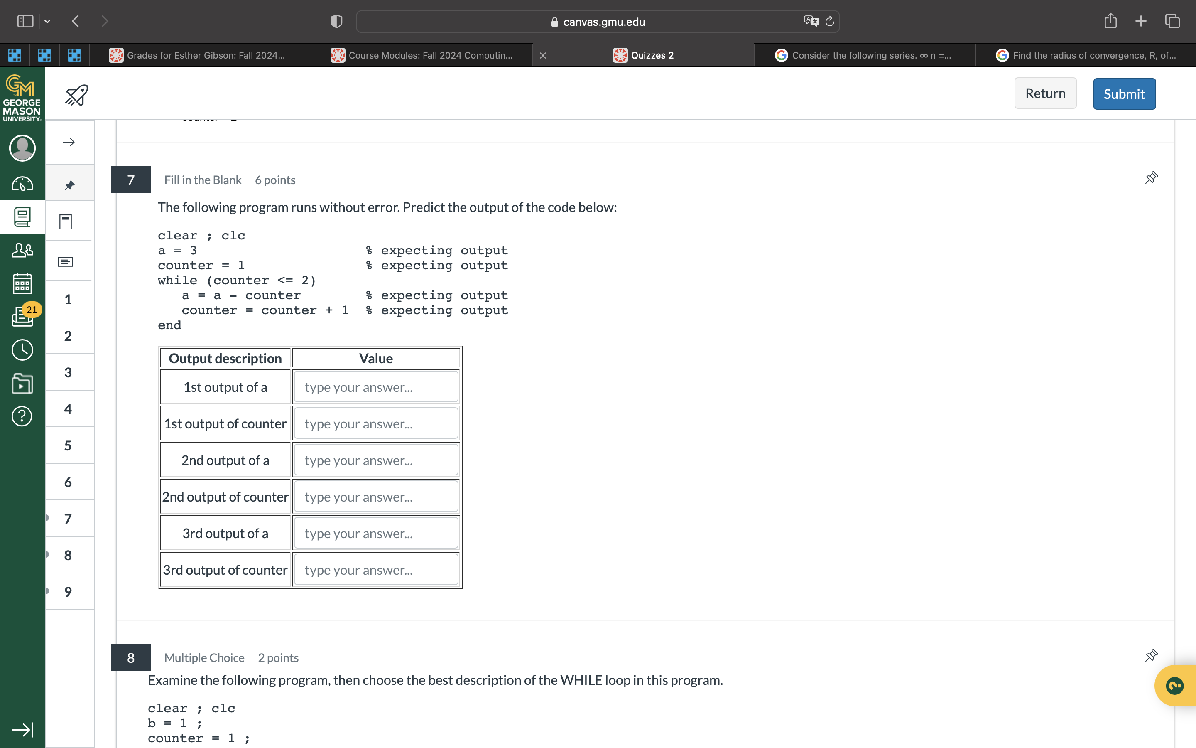Open the Calendar icon in Canvas nav
The image size is (1196, 748).
[x=22, y=283]
